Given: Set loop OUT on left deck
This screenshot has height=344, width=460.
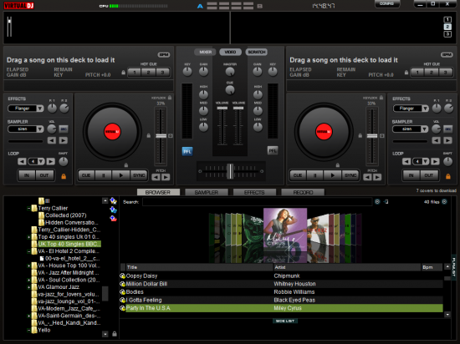Looking at the screenshot, I should 44,175.
